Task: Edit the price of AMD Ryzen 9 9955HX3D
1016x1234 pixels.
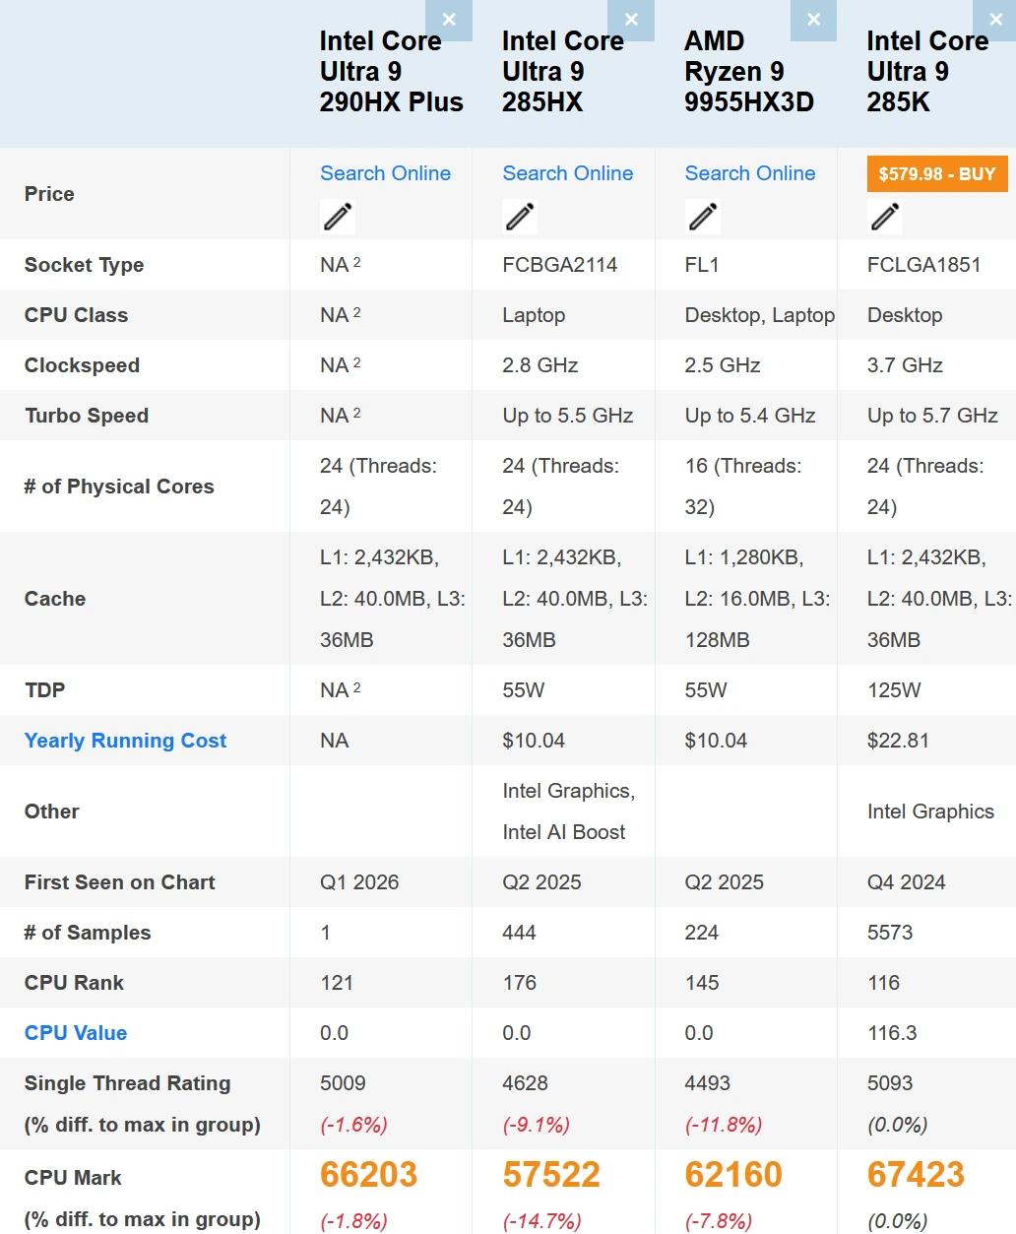Action: coord(703,216)
